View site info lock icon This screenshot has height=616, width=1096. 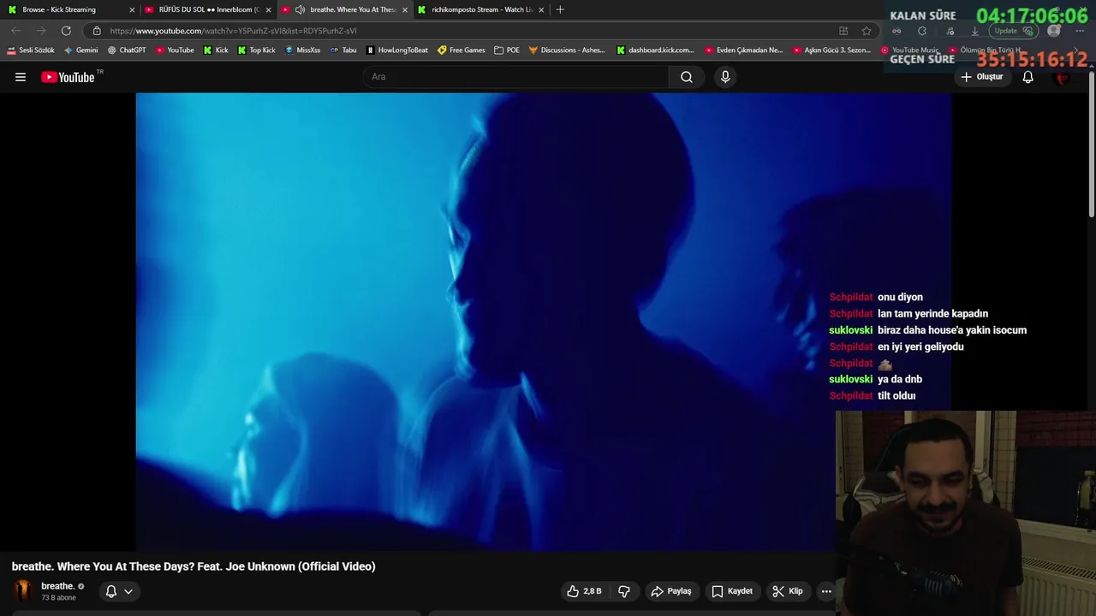pyautogui.click(x=97, y=31)
